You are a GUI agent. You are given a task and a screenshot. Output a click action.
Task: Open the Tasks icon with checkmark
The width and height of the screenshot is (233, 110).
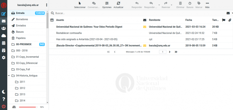pyautogui.click(x=3, y=50)
